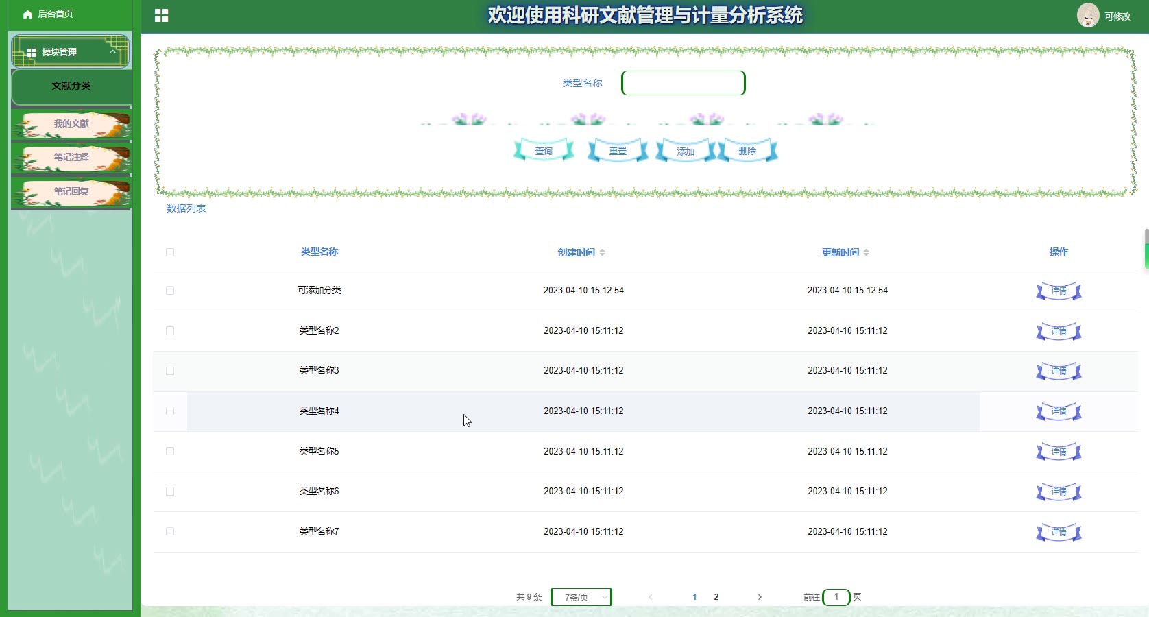Click the user avatar picture
The image size is (1149, 617).
tap(1088, 15)
